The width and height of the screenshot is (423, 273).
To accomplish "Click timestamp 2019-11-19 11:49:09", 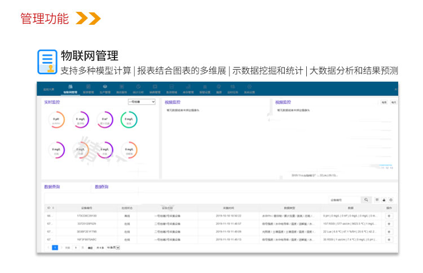I will coord(228,231).
